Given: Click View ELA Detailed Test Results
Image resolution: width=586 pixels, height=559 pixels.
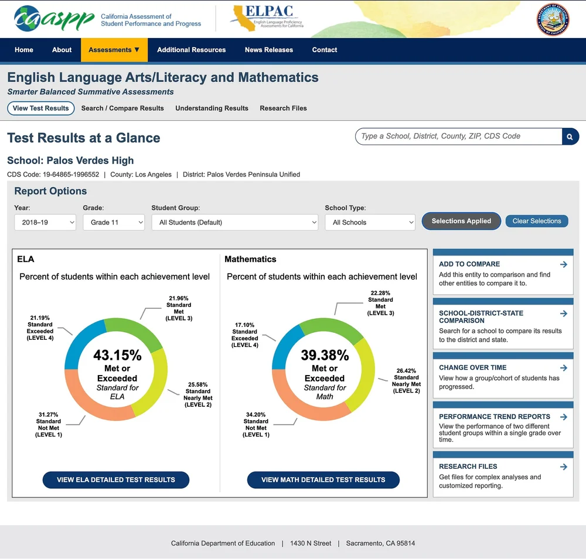Looking at the screenshot, I should (116, 480).
